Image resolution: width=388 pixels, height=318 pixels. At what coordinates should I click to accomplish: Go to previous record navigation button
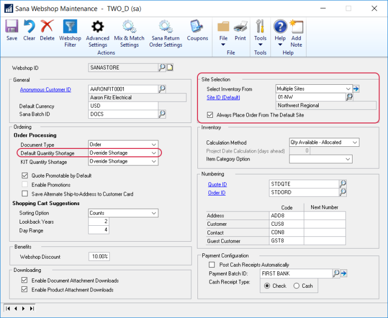tap(15, 308)
